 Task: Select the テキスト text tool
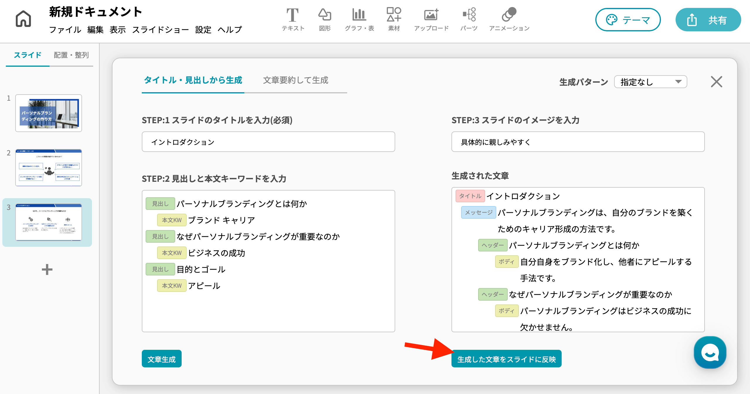[x=293, y=19]
